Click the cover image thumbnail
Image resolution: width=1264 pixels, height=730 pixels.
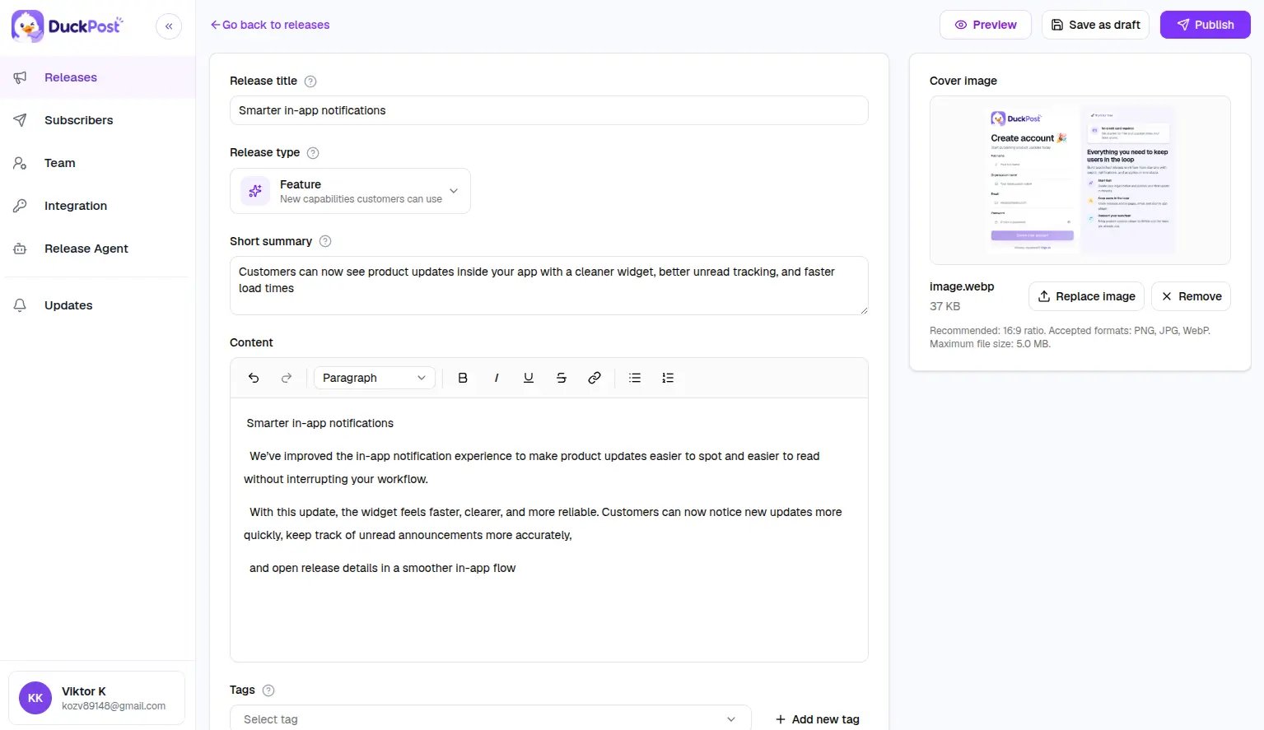(1080, 180)
